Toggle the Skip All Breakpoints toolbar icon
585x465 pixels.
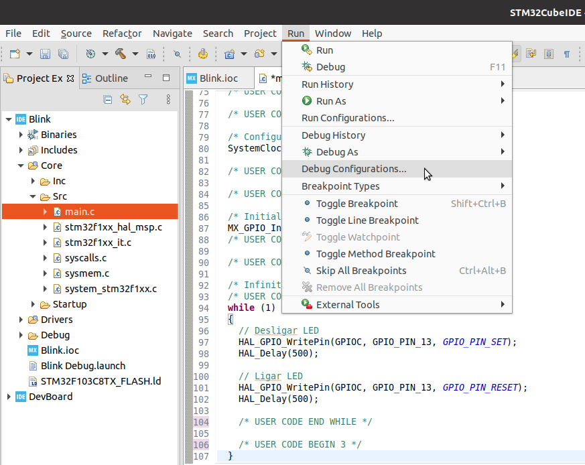point(177,54)
